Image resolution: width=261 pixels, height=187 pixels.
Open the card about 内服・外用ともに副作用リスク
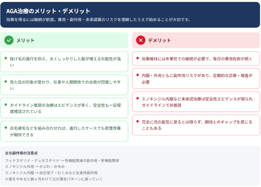click(196, 78)
